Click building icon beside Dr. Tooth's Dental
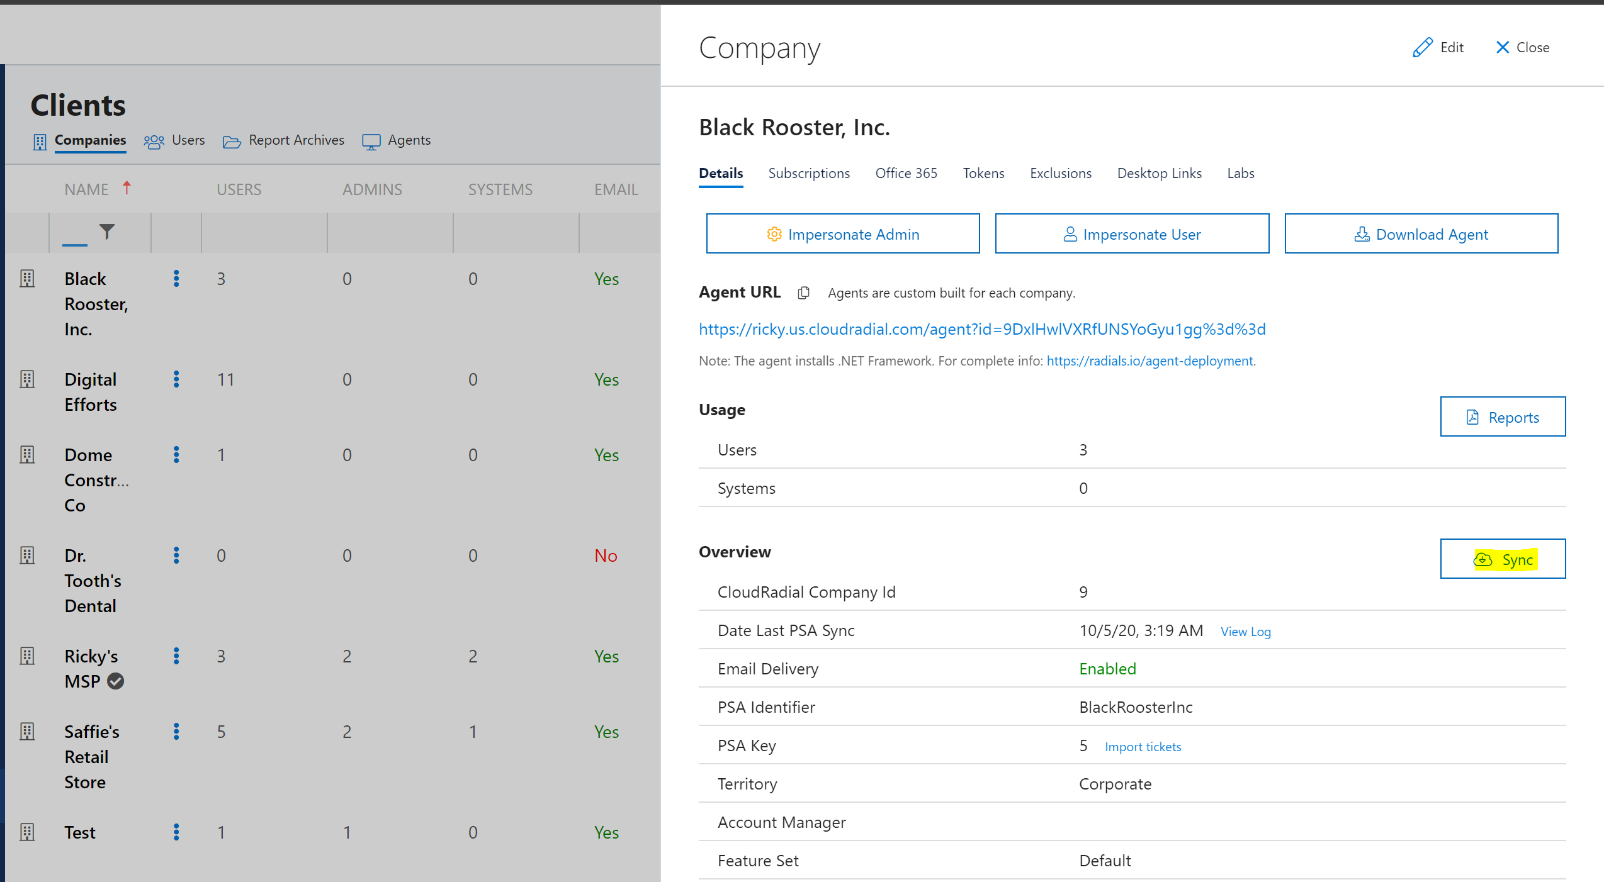Screen dimensions: 1604x882 (27, 555)
